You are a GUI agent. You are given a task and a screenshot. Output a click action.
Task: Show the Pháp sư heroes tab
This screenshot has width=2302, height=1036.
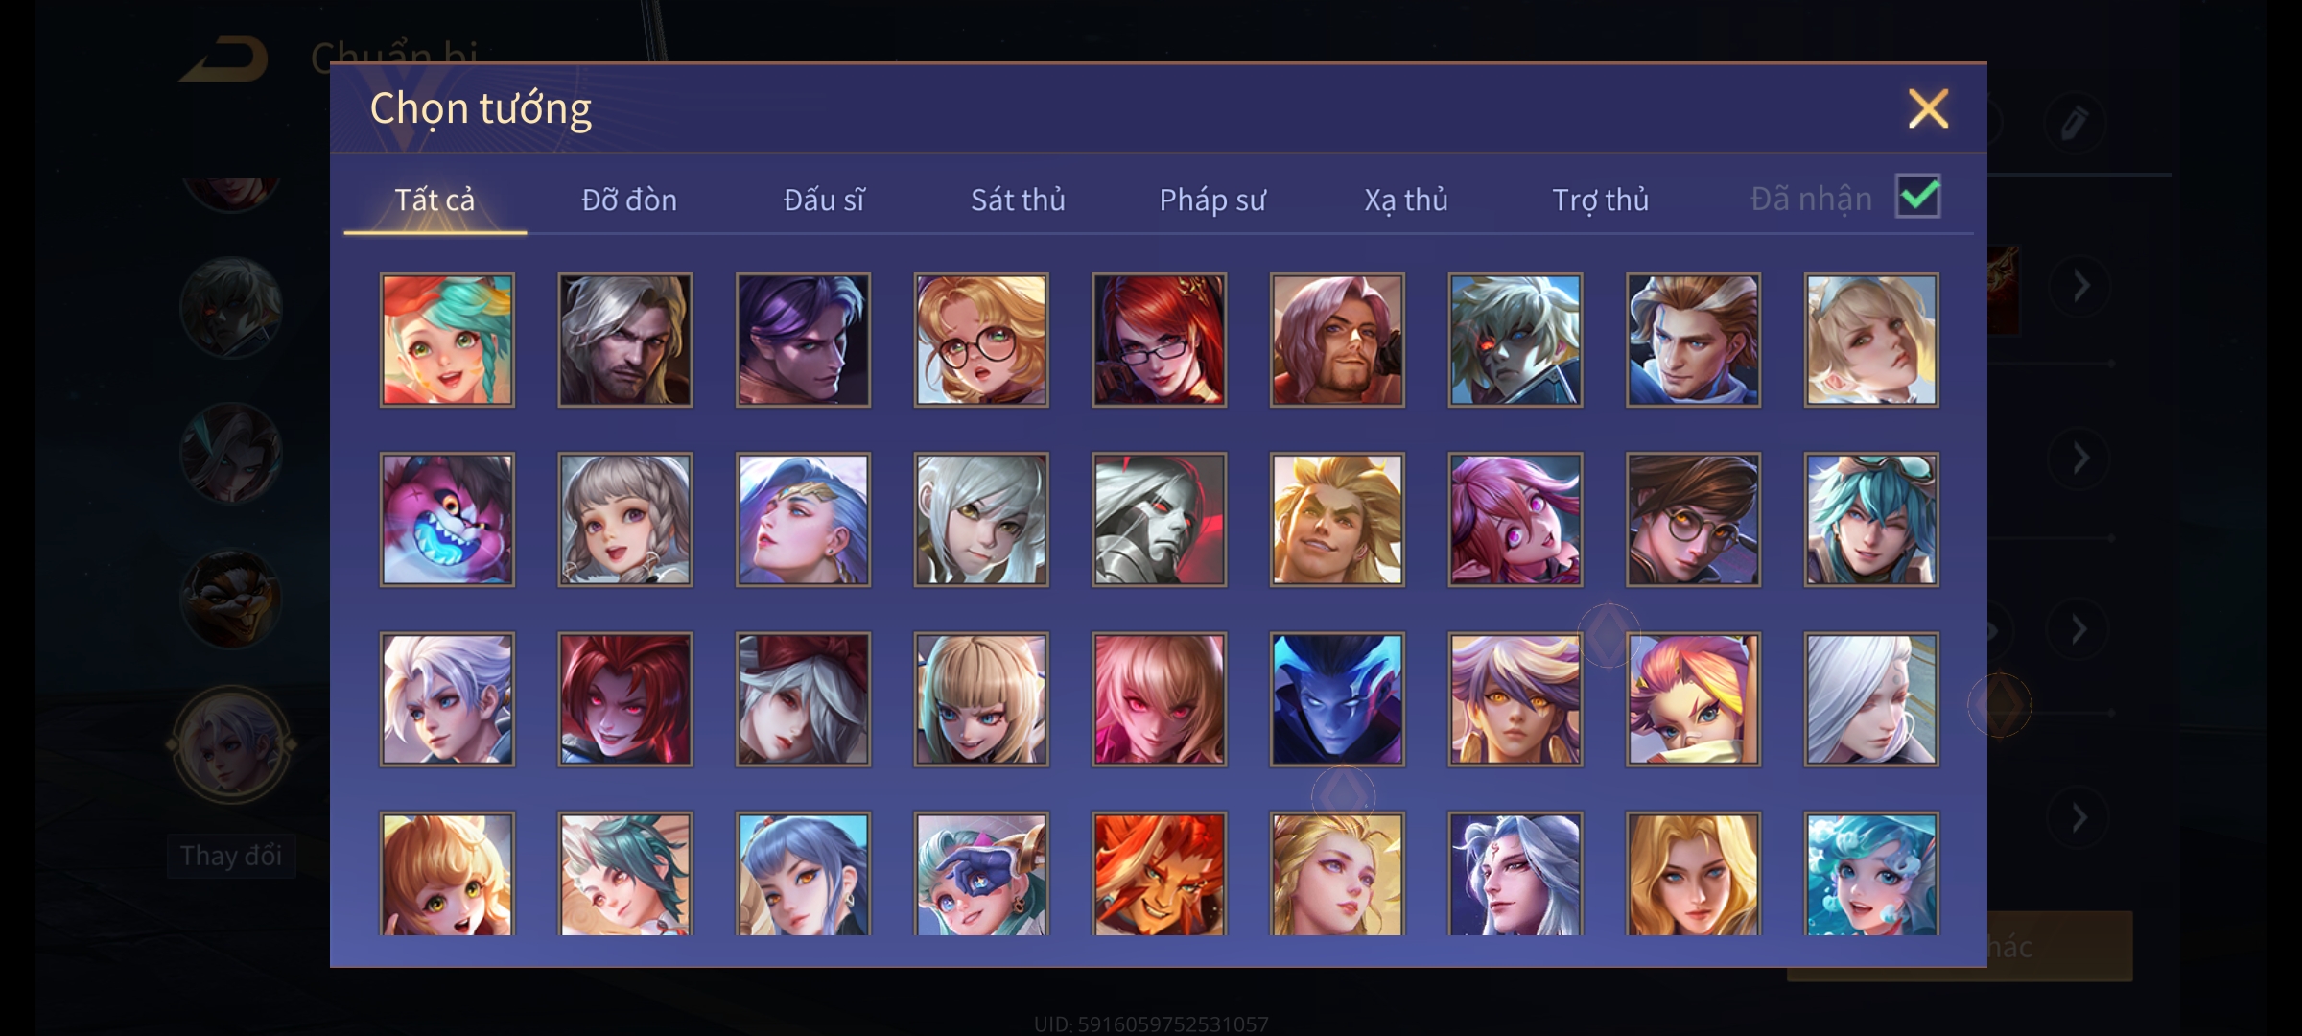(x=1212, y=200)
